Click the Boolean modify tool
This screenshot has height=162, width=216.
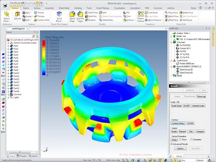coord(90,20)
